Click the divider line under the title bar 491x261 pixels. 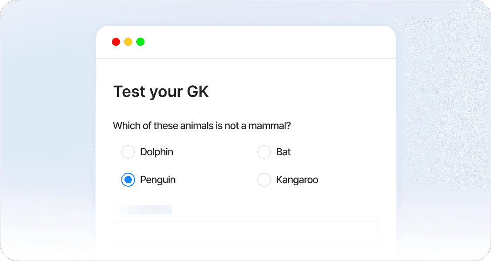pos(245,58)
